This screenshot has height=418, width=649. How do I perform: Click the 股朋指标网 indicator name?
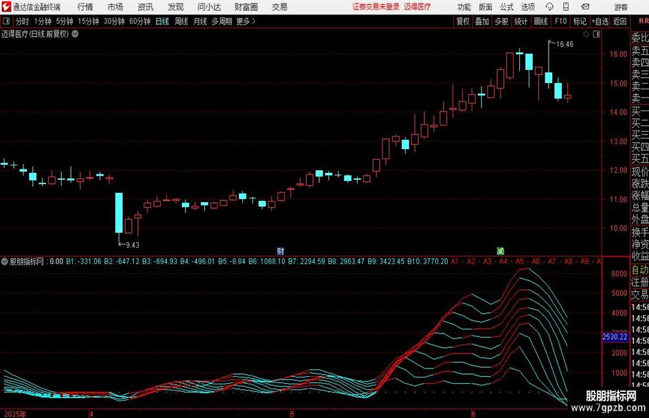tap(27, 262)
